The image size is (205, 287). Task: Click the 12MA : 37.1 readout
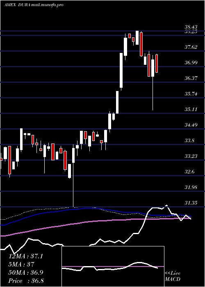(26, 256)
